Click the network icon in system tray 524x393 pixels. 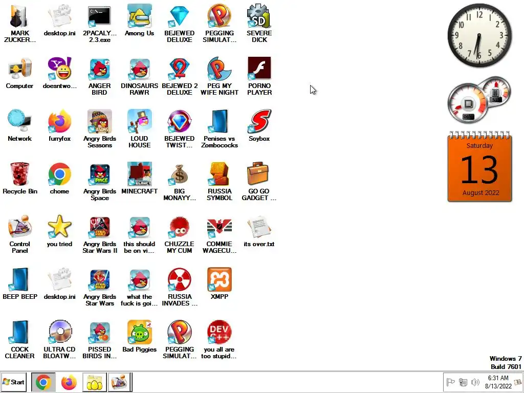pyautogui.click(x=463, y=382)
